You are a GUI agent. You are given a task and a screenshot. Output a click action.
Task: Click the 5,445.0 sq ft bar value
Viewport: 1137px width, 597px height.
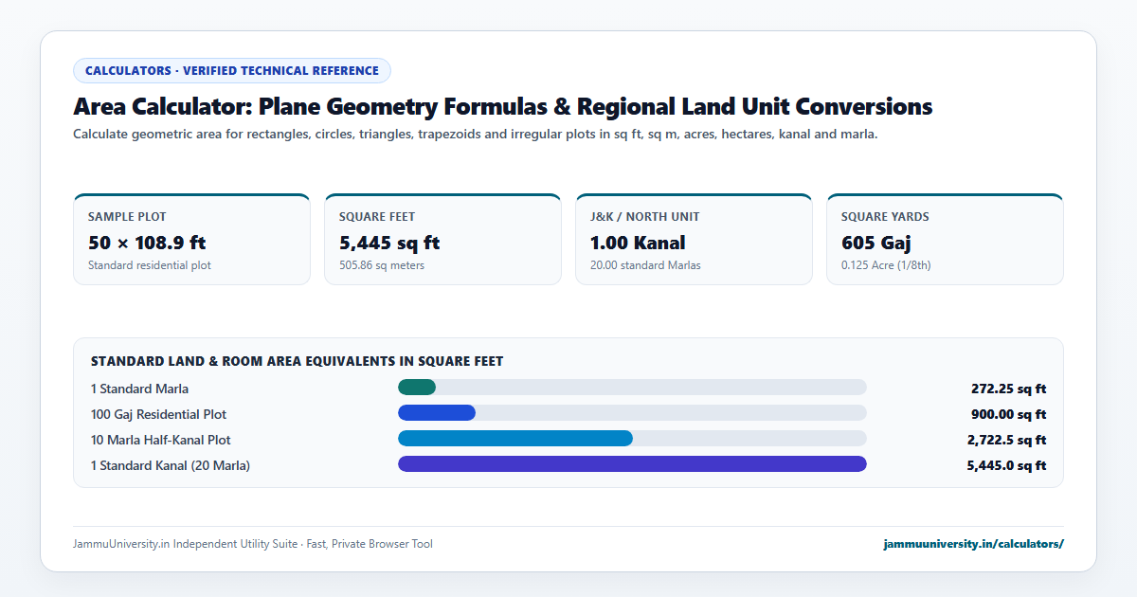pos(1006,465)
